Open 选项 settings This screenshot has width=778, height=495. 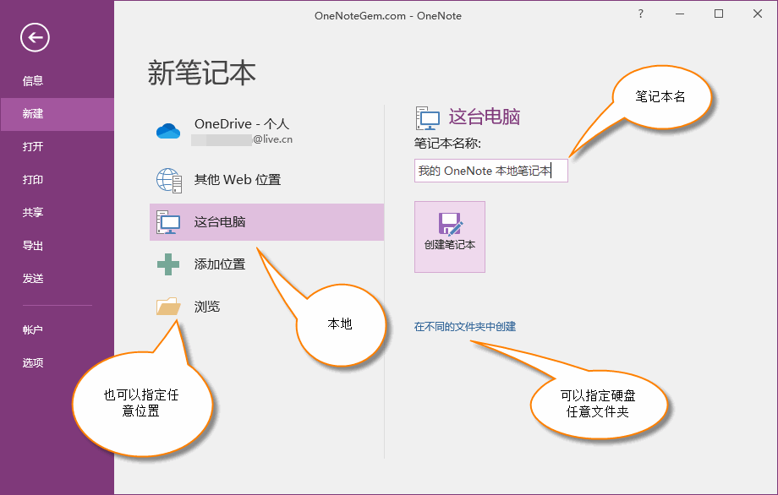[33, 362]
